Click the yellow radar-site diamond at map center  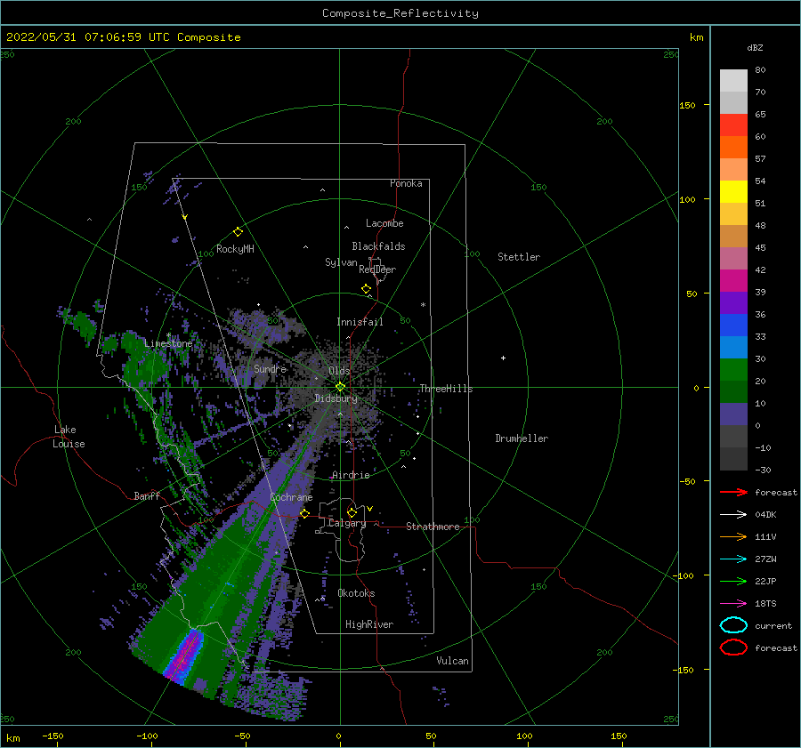pyautogui.click(x=340, y=387)
